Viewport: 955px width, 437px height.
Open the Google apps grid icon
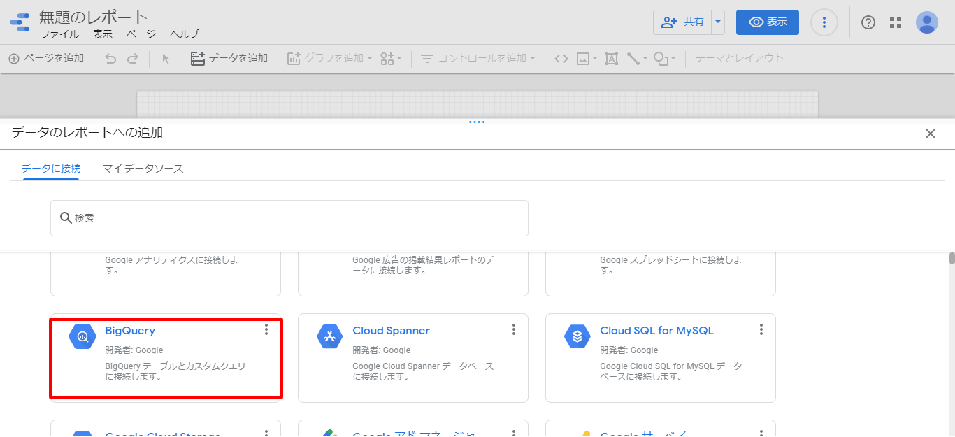click(896, 22)
